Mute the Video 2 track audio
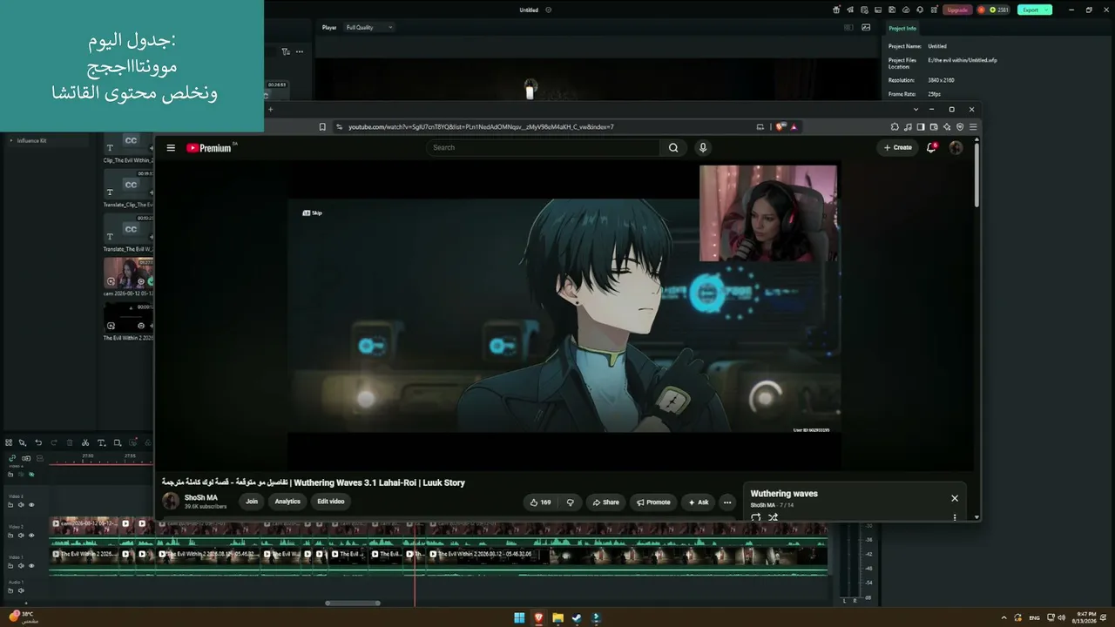The image size is (1115, 627). click(x=21, y=536)
